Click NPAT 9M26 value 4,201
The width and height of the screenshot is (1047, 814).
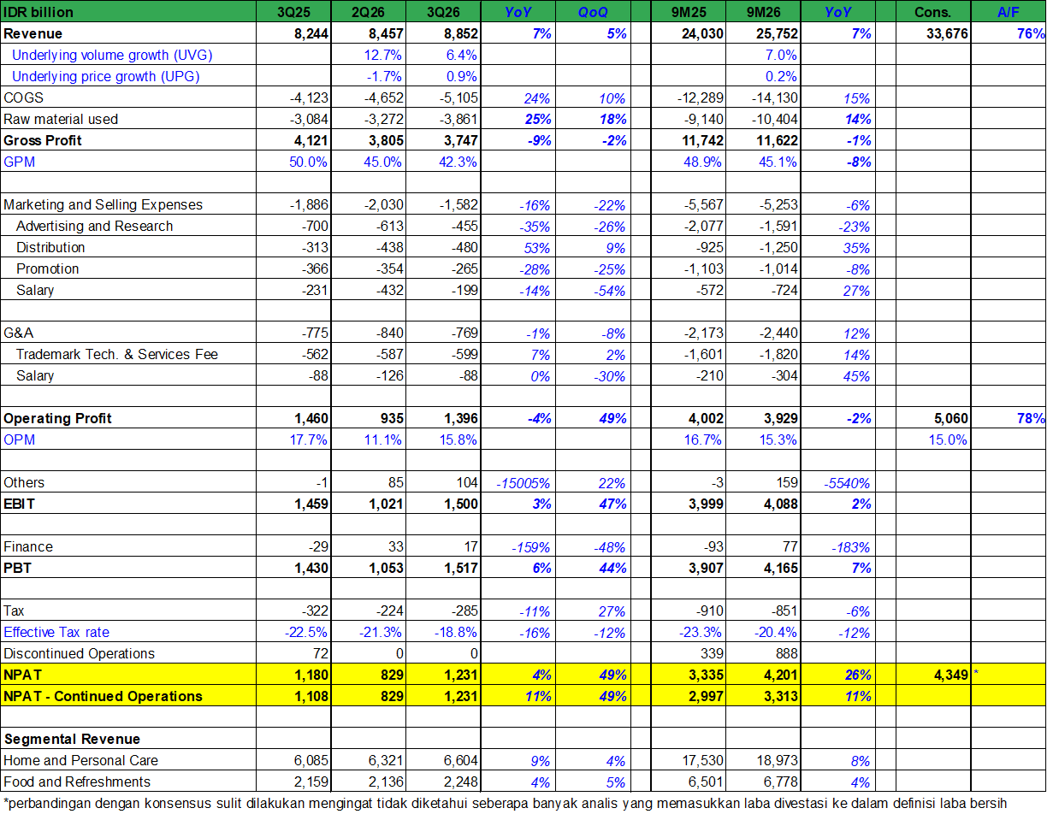point(780,675)
